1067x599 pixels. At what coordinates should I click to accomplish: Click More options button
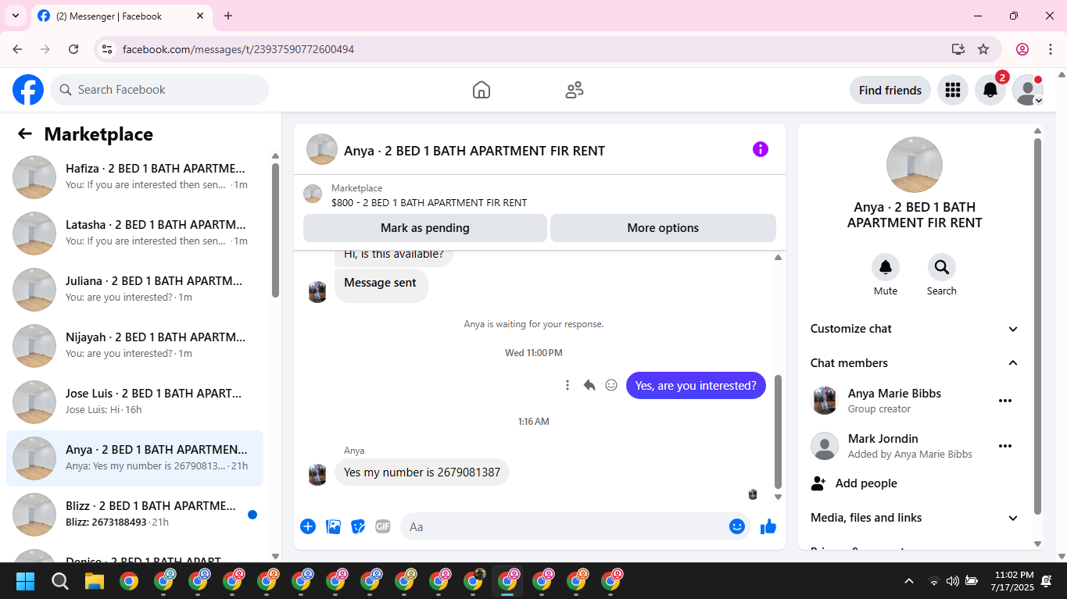[663, 228]
